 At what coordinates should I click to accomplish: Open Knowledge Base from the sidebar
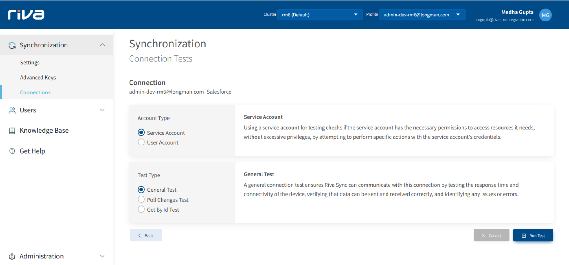point(44,131)
